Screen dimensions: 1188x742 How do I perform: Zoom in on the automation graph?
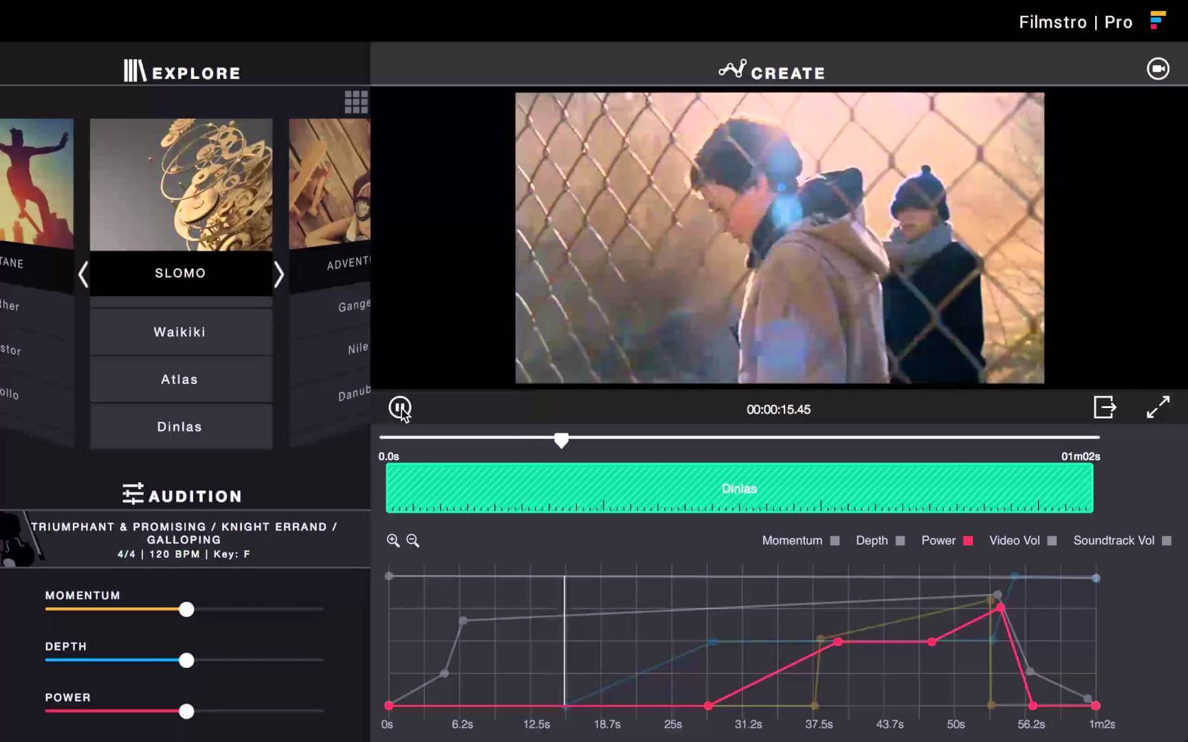pyautogui.click(x=393, y=541)
